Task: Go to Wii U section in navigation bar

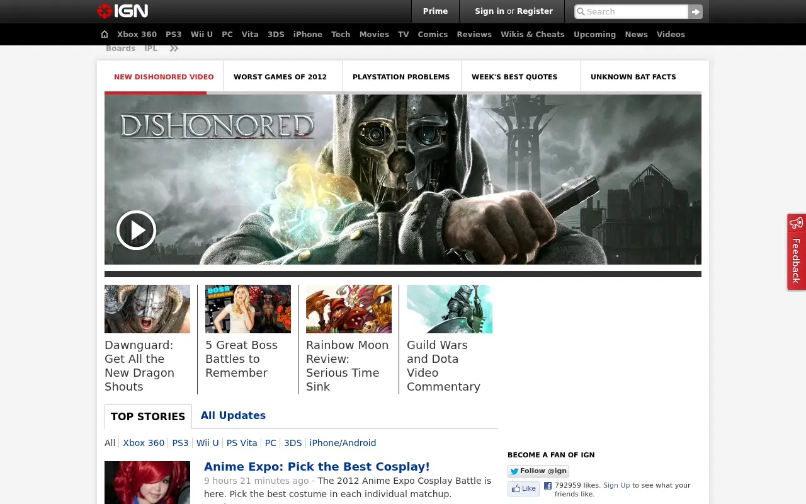Action: 201,35
